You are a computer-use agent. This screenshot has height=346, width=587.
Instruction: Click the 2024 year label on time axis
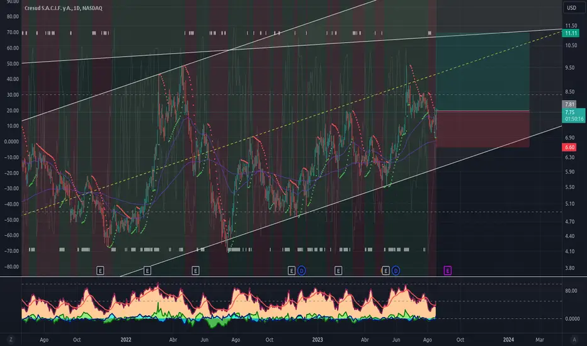508,340
